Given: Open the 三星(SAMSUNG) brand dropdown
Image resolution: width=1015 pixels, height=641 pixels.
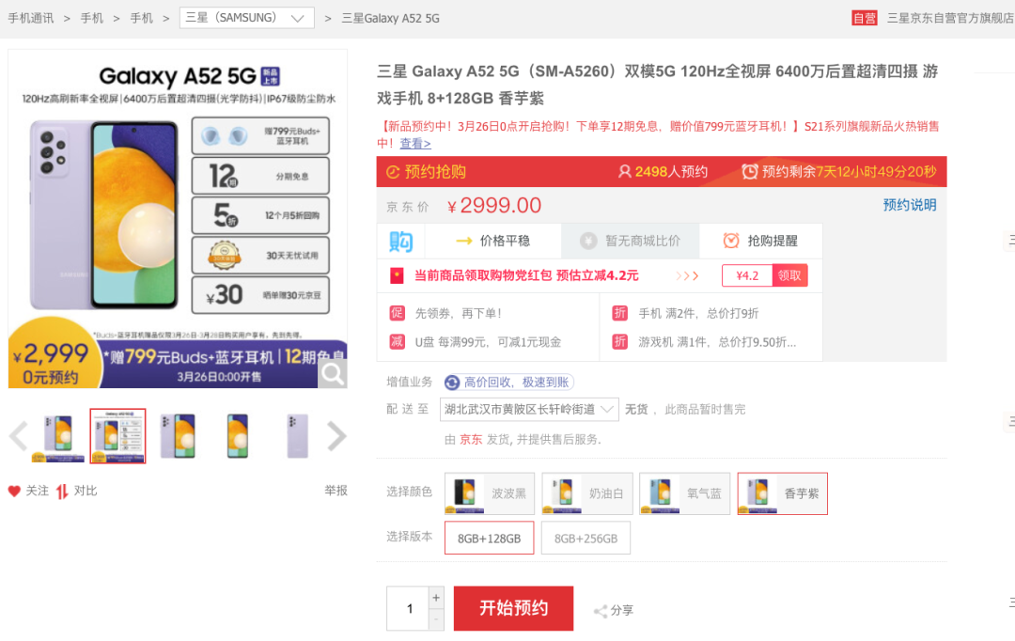Looking at the screenshot, I should [246, 18].
